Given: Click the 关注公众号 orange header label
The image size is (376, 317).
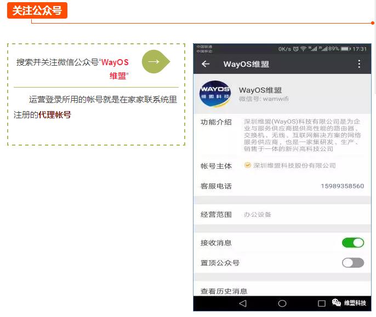Looking at the screenshot, I should coord(37,10).
